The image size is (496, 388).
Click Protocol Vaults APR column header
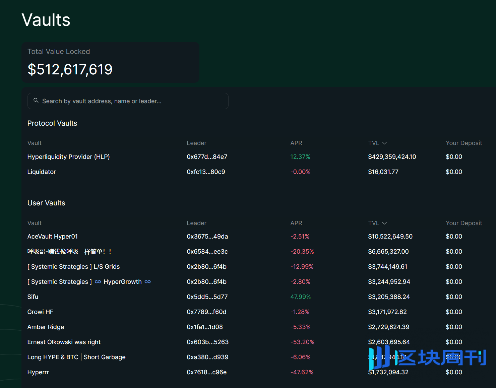click(x=296, y=143)
